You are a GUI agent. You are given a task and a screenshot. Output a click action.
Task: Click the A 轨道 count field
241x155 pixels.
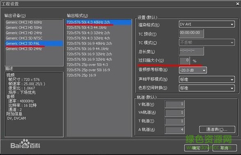coord(175,130)
